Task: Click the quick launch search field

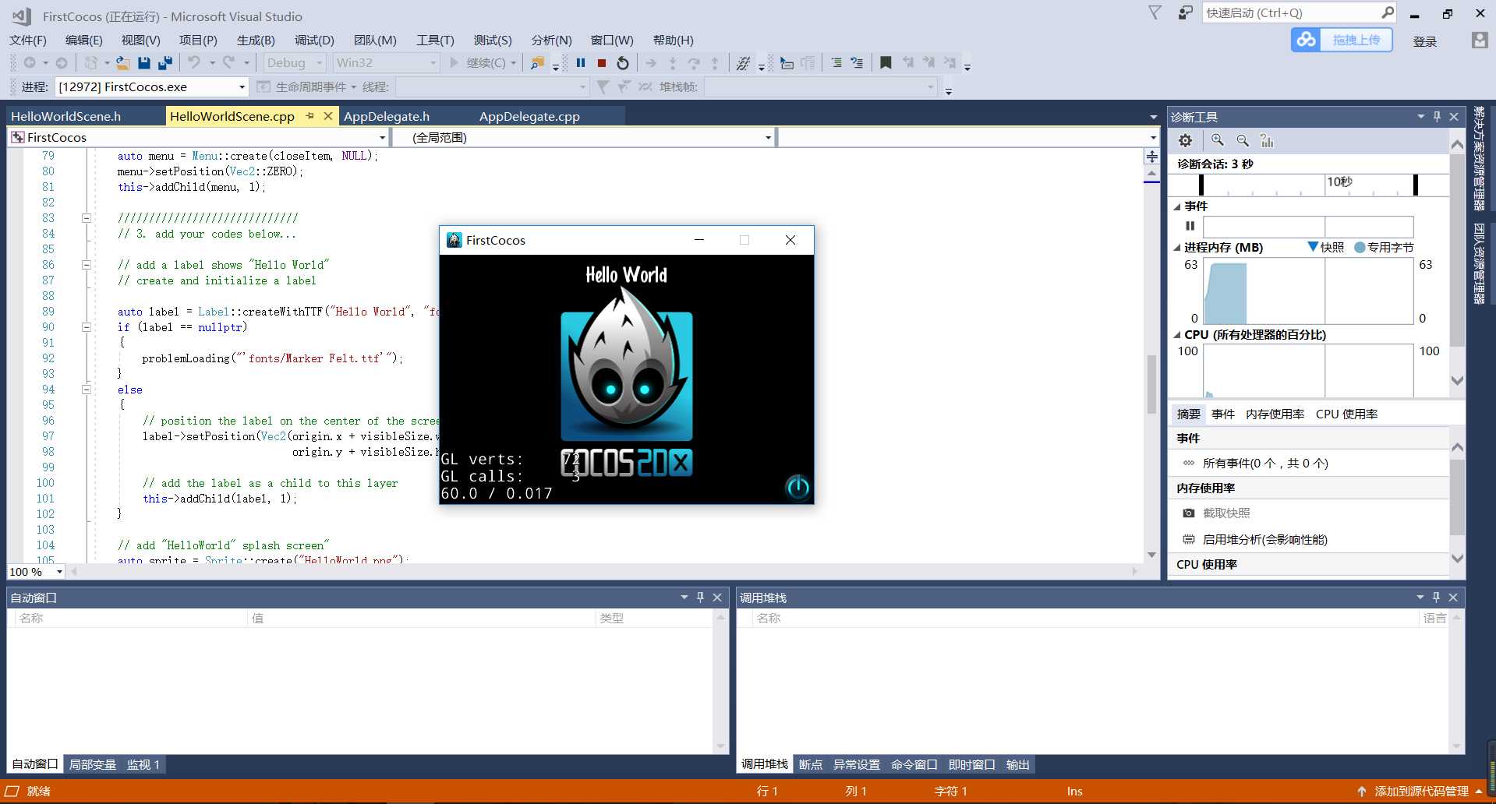Action: (x=1292, y=12)
